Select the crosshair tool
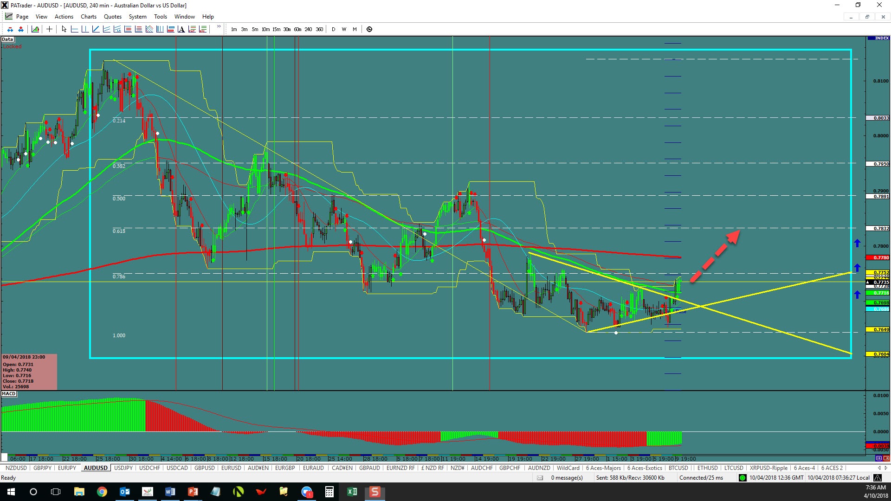The width and height of the screenshot is (891, 501). coord(49,29)
